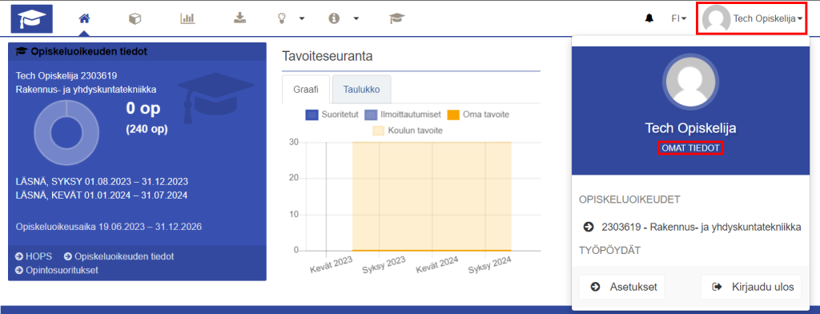This screenshot has height=314, width=820.
Task: Toggle Ilmoittautumiset legend series
Action: click(403, 114)
